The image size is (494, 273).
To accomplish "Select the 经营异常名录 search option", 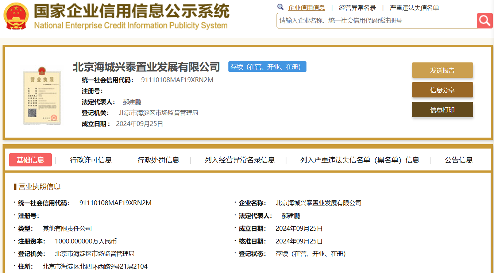I will [358, 8].
